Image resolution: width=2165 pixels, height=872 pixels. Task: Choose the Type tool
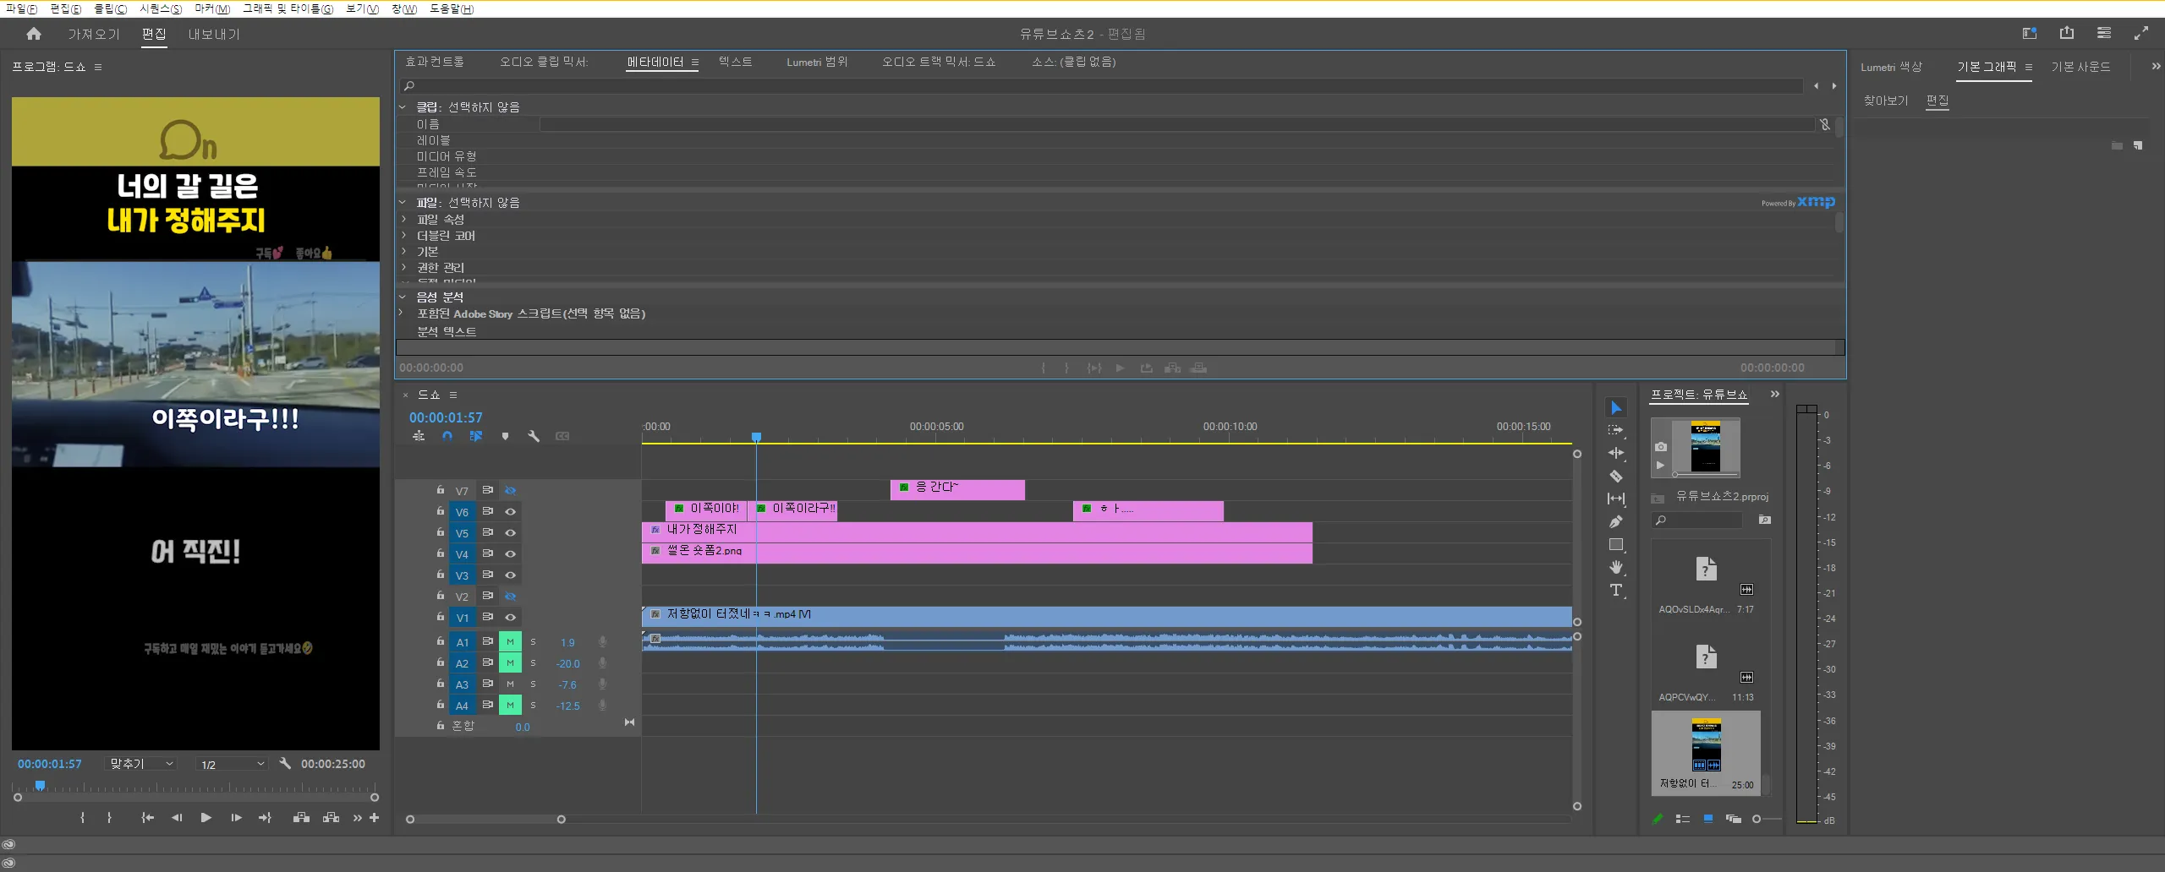pos(1615,591)
